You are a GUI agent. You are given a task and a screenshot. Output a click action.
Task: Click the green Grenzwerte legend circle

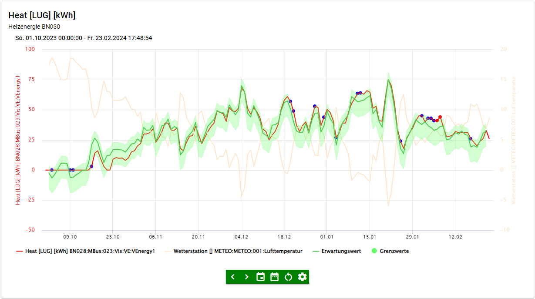(x=374, y=251)
